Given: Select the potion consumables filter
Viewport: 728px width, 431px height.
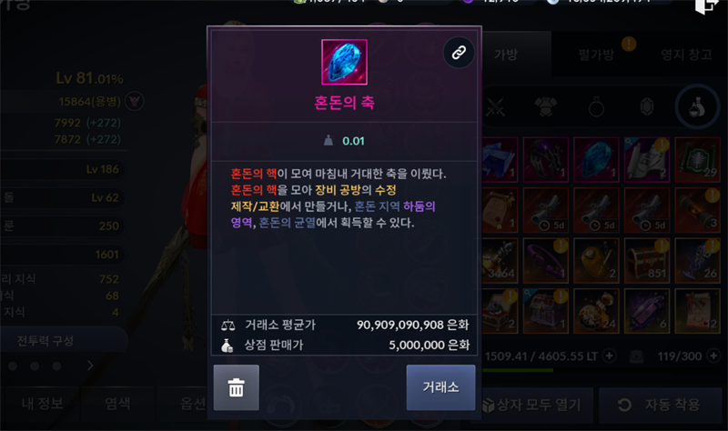Looking at the screenshot, I should point(697,107).
